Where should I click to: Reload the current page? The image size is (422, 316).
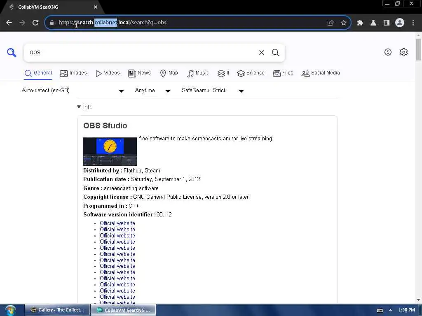point(35,23)
